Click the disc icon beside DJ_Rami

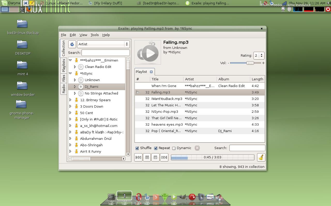pos(81,87)
